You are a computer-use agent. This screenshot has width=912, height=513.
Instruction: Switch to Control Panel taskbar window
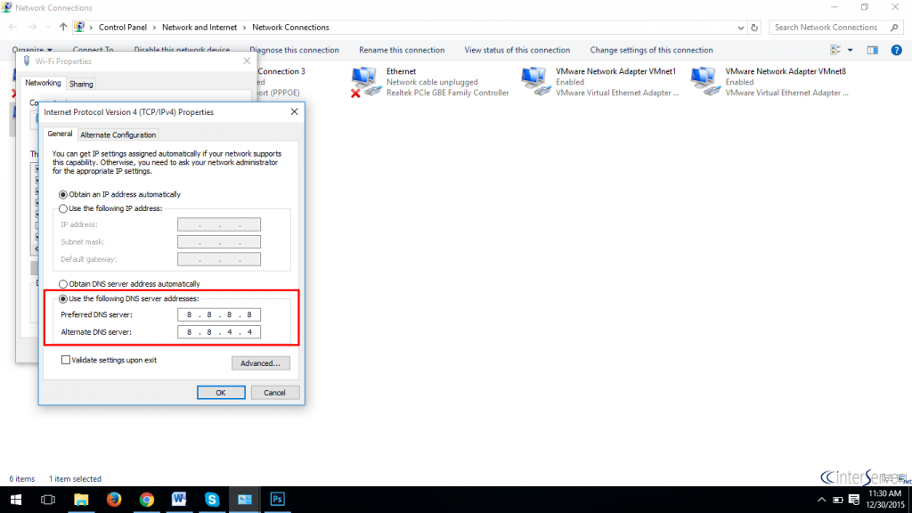click(244, 500)
